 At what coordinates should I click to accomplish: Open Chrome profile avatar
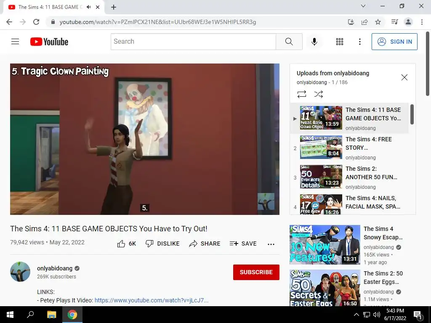pos(408,22)
